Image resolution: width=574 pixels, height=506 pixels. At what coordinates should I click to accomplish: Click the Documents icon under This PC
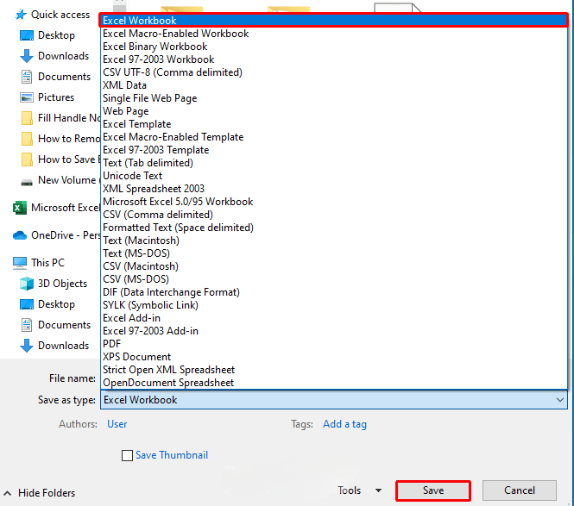(27, 325)
